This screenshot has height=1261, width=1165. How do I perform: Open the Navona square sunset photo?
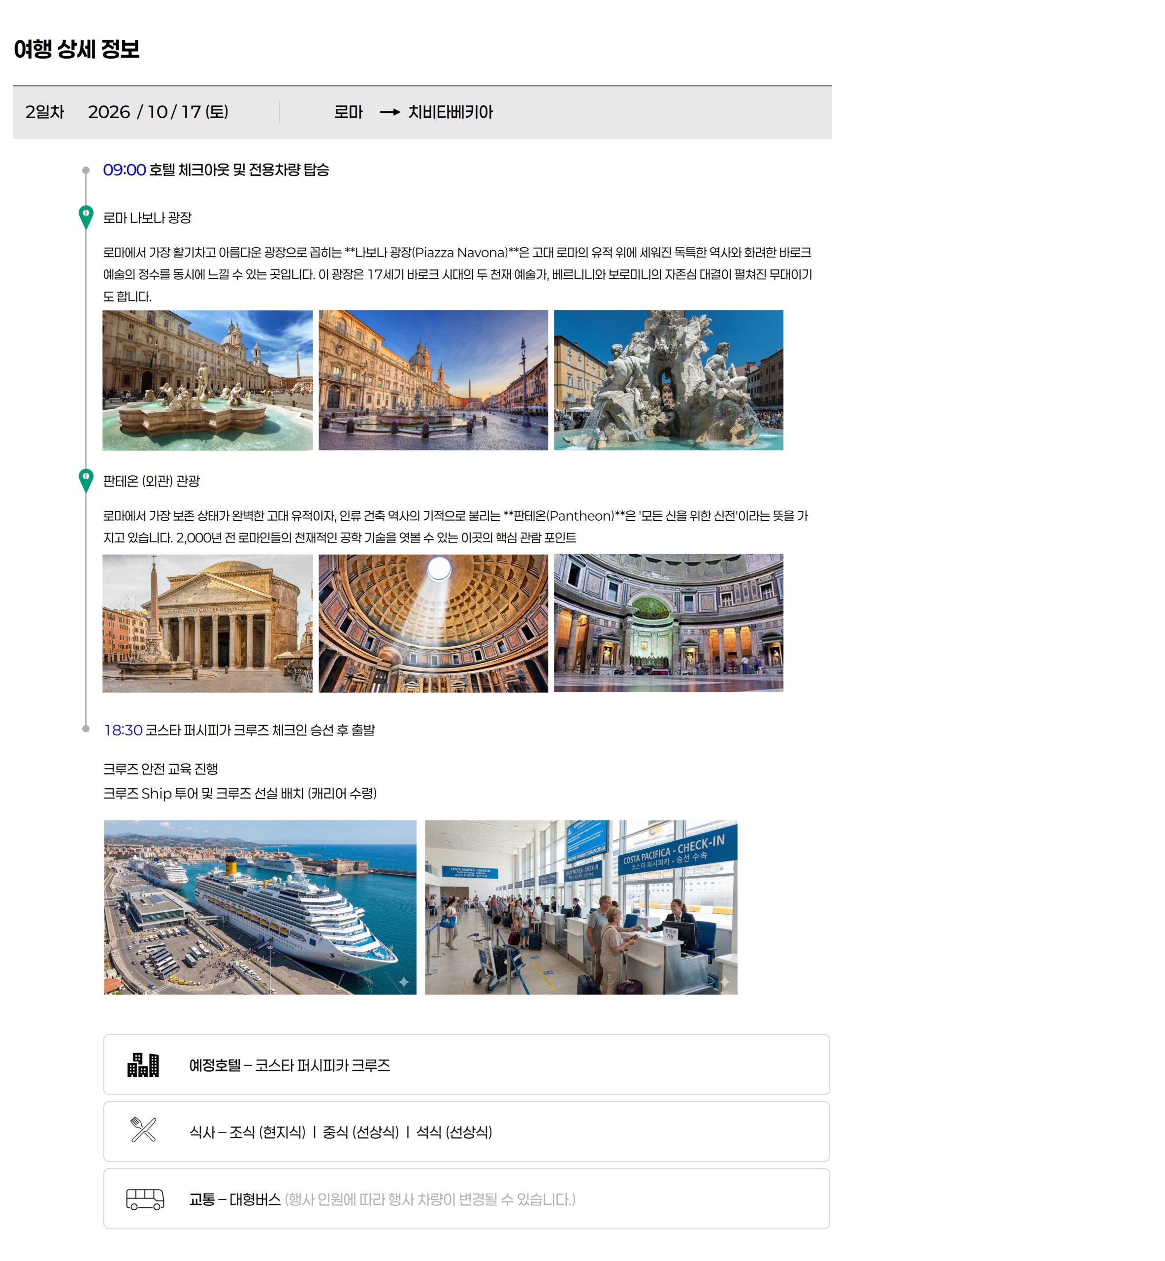pyautogui.click(x=433, y=380)
